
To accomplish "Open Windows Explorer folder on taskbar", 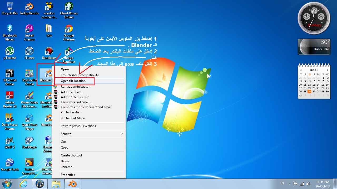I will pos(56,184).
